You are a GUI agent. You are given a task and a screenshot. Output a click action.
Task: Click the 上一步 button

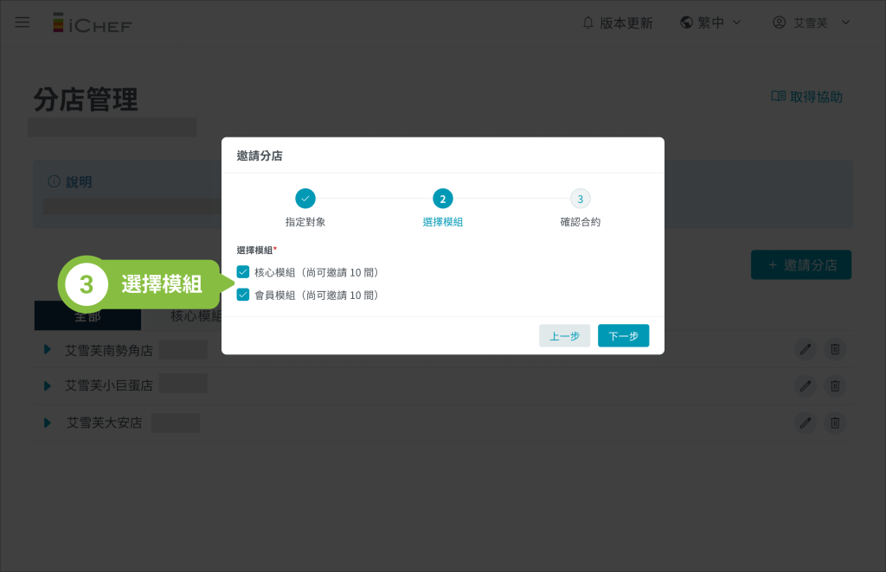[564, 335]
